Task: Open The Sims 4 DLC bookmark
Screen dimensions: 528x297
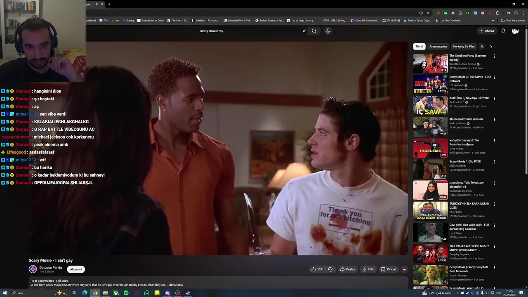Action: [177, 20]
